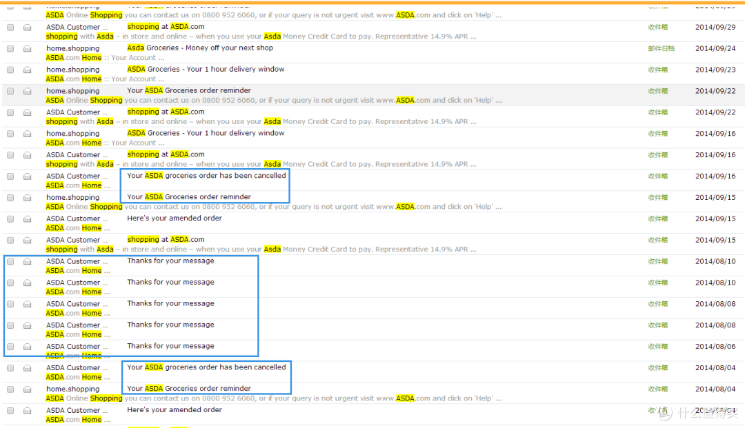The width and height of the screenshot is (745, 428).
Task: Check the 2014/09/23 1 hour delivery window email
Action: [x=10, y=70]
